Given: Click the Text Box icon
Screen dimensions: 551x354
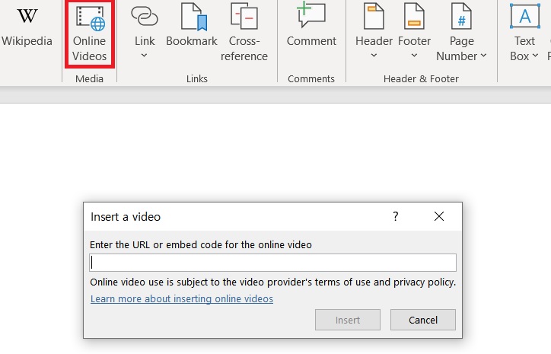Looking at the screenshot, I should point(525,16).
